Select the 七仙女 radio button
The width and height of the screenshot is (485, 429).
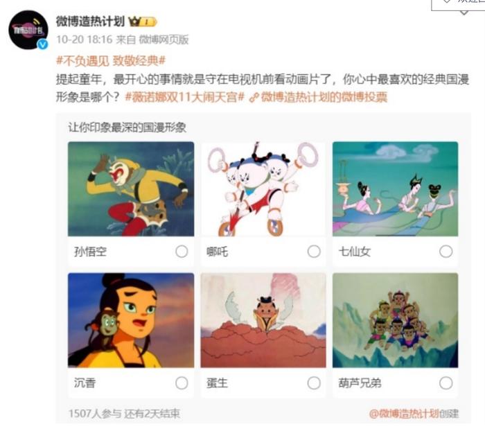[x=446, y=252]
